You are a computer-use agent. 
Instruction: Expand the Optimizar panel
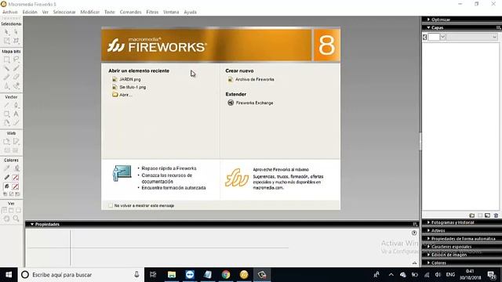428,20
